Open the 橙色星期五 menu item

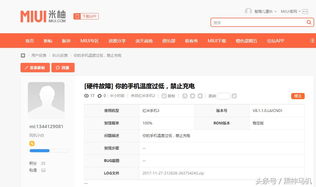(247, 41)
